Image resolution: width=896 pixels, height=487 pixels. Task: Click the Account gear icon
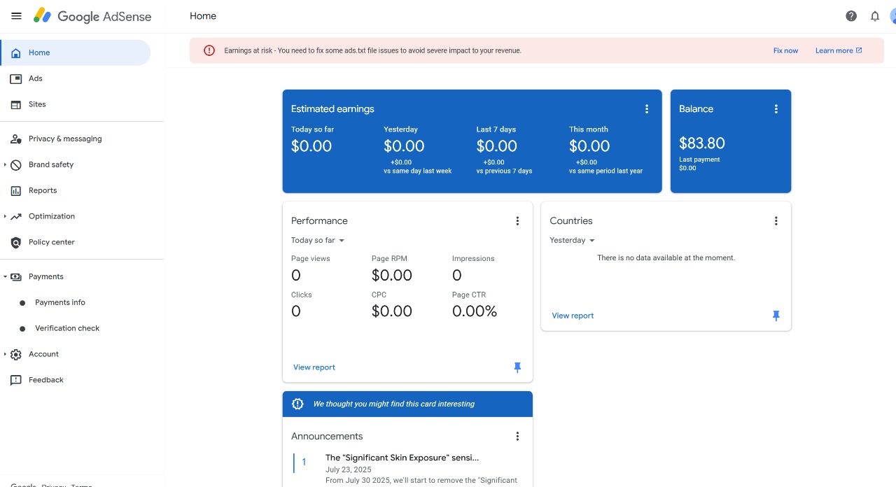click(x=16, y=354)
